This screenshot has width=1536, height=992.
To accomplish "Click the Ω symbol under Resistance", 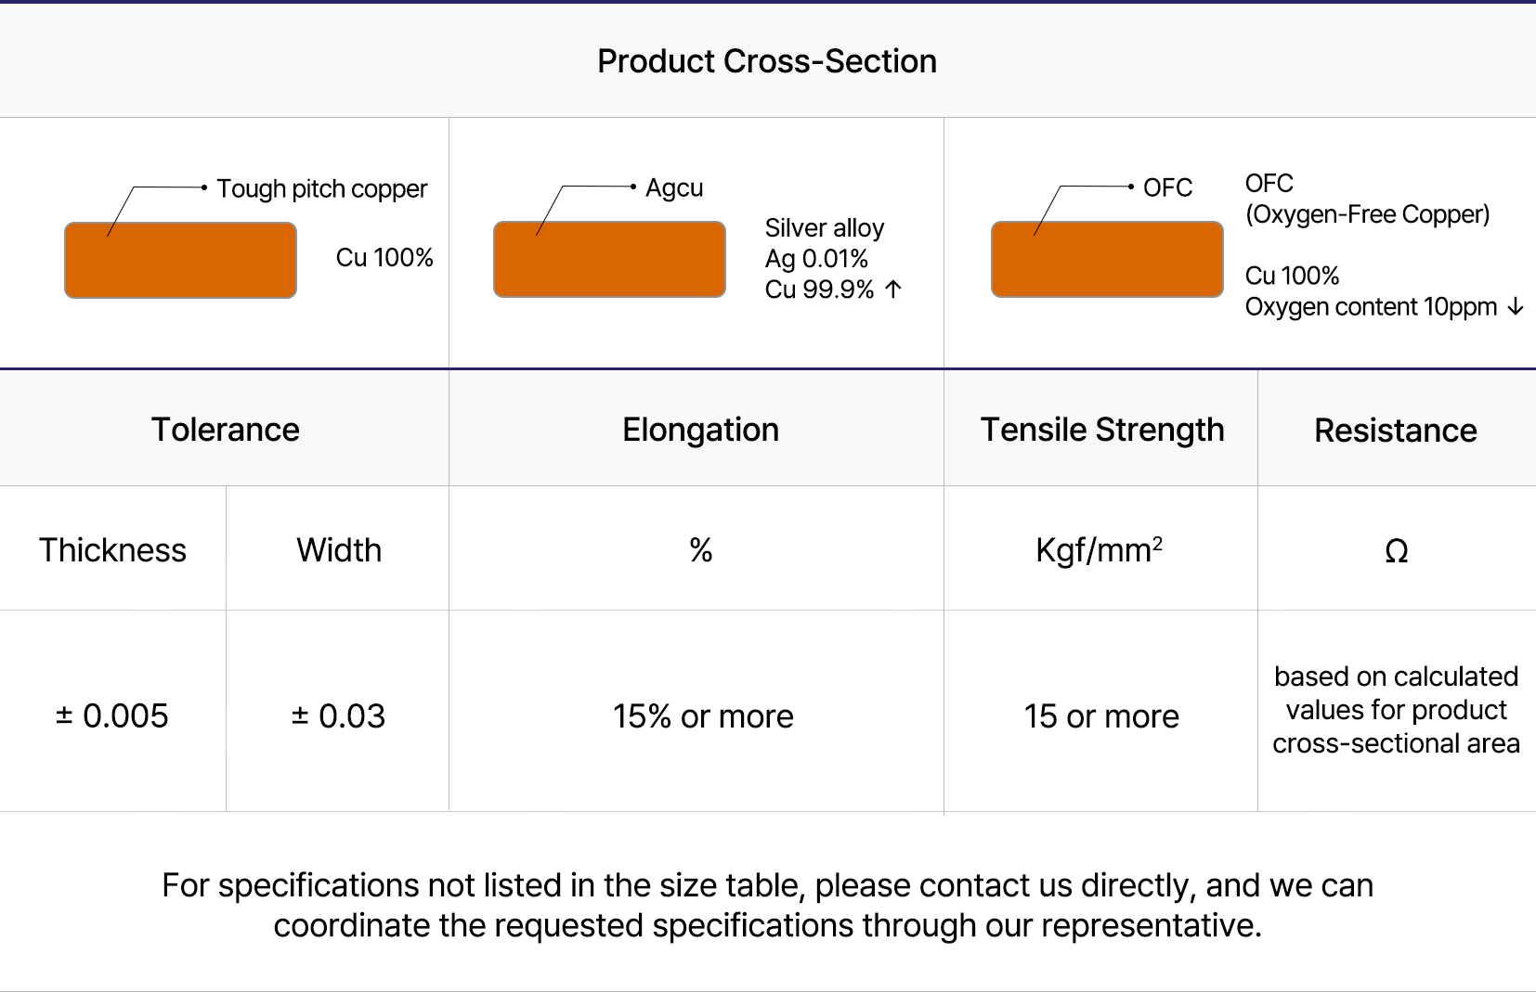I will coord(1396,551).
